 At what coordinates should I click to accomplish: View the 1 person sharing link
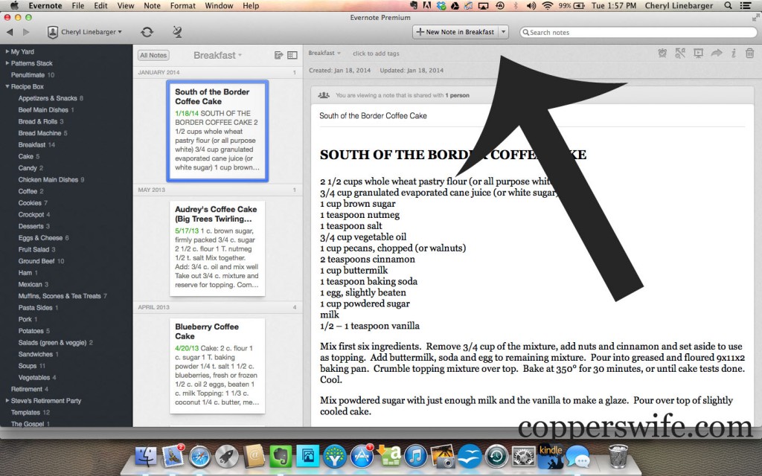click(458, 95)
